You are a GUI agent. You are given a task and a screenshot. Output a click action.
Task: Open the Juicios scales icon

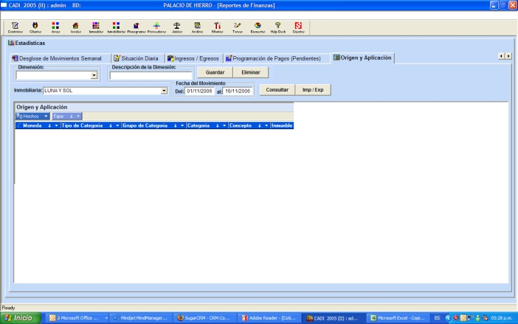pyautogui.click(x=177, y=27)
